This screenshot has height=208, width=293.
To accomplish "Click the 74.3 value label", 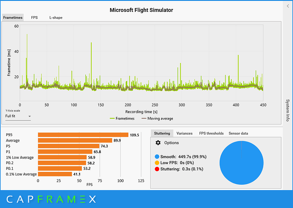I will [x=104, y=146].
